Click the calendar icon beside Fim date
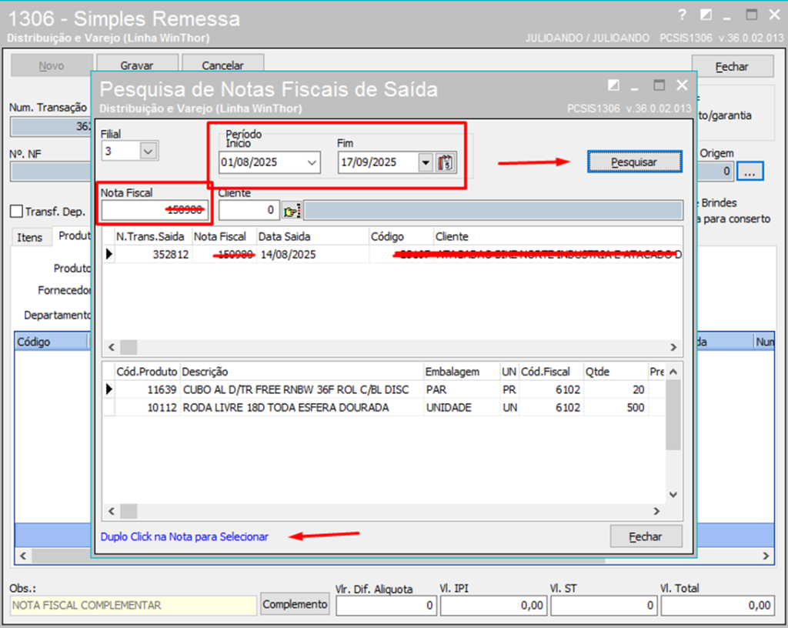788x628 pixels. 446,162
